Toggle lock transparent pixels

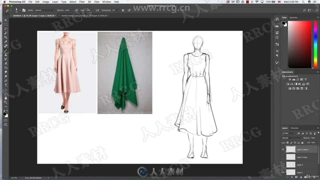click(287, 142)
